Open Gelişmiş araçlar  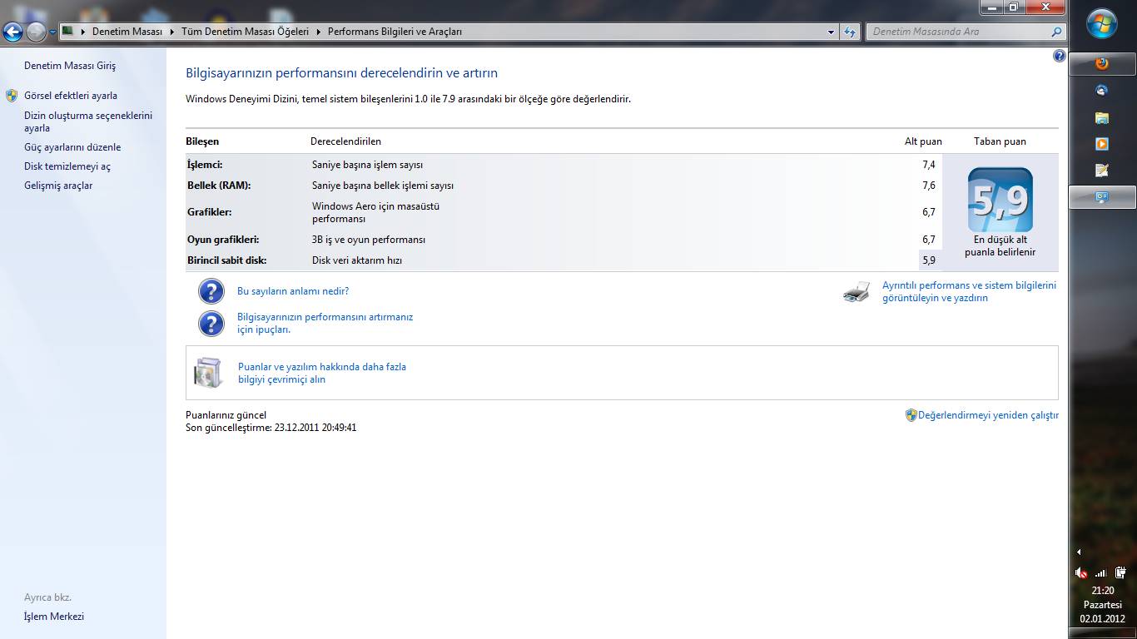tap(58, 186)
